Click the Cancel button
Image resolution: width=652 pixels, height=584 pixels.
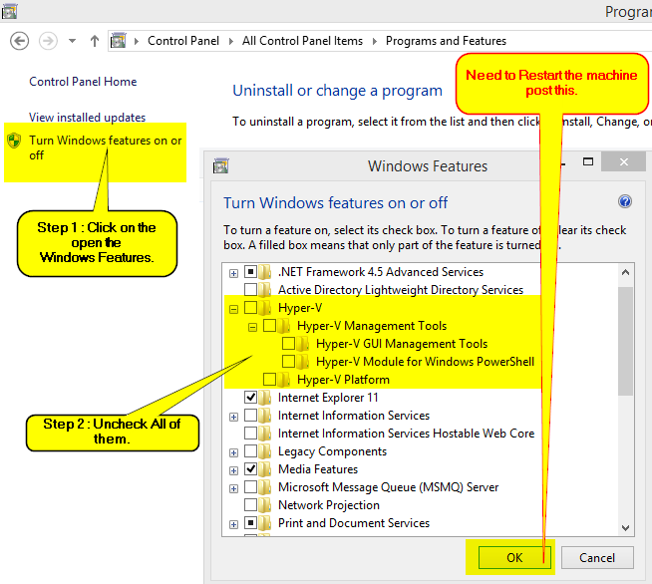click(x=597, y=557)
